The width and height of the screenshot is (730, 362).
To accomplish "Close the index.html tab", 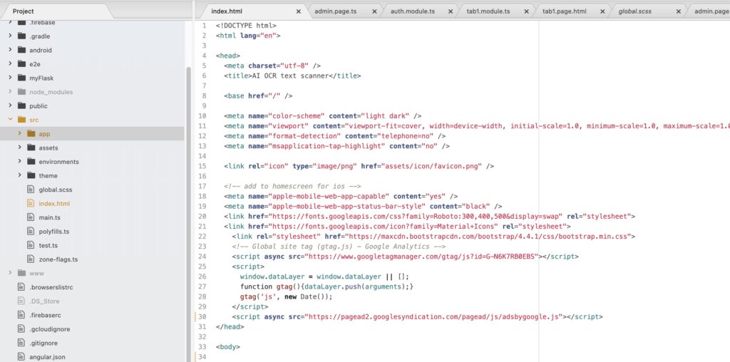I will 299,11.
